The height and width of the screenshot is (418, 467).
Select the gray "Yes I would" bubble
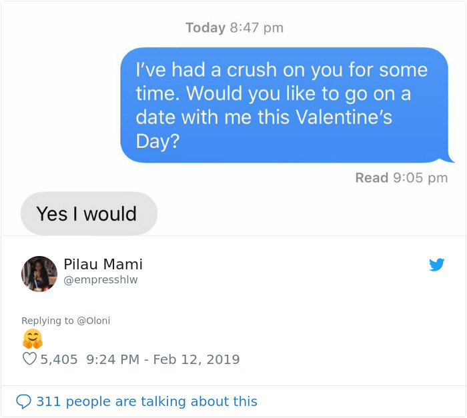89,214
